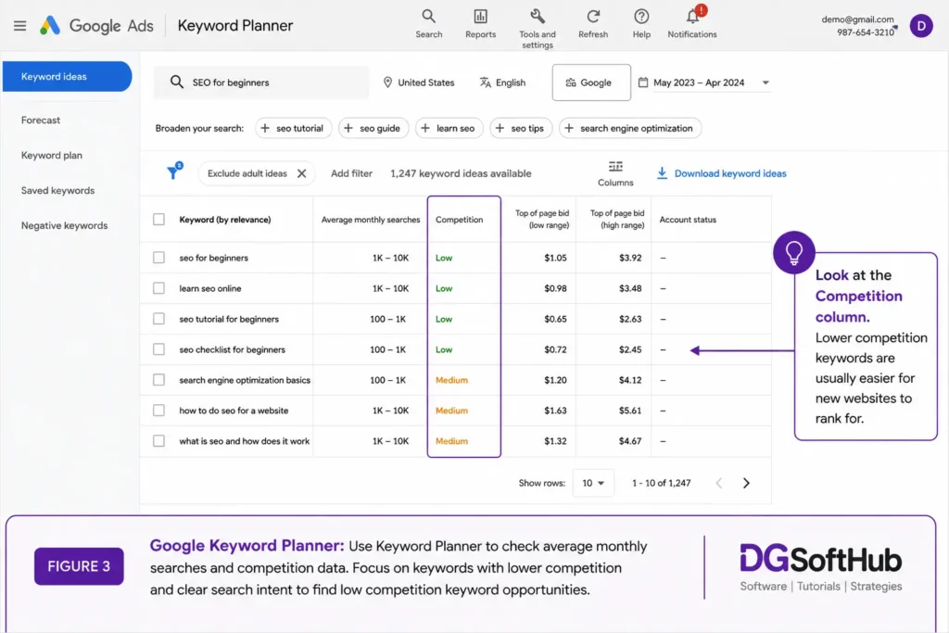Open the account avatar D
949x633 pixels.
click(x=921, y=25)
